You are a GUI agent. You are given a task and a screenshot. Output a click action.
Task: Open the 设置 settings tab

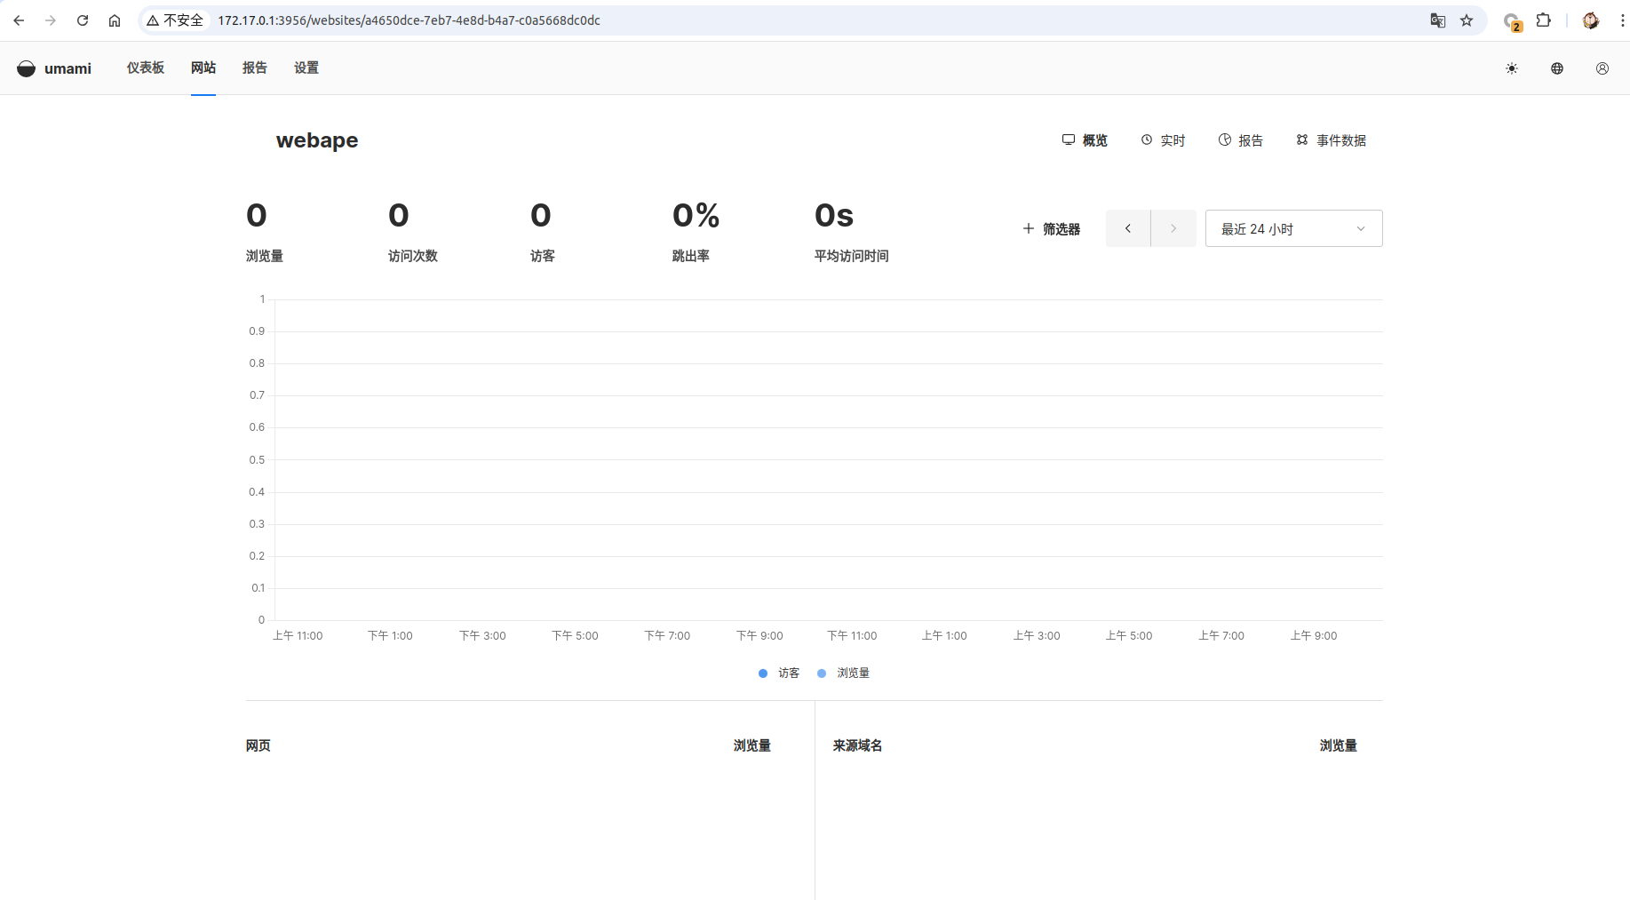pyautogui.click(x=306, y=68)
